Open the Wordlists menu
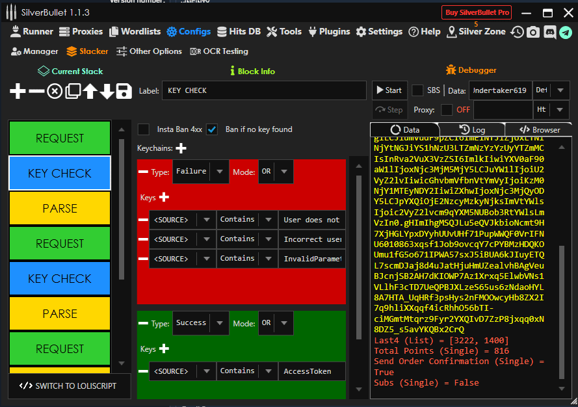 pyautogui.click(x=135, y=31)
